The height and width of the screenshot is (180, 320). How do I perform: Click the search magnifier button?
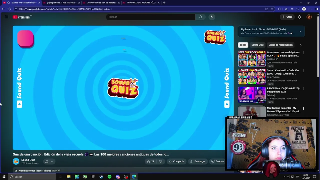(x=200, y=17)
